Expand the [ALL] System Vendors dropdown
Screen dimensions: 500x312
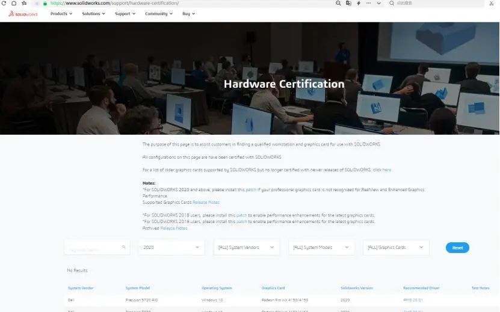point(247,248)
